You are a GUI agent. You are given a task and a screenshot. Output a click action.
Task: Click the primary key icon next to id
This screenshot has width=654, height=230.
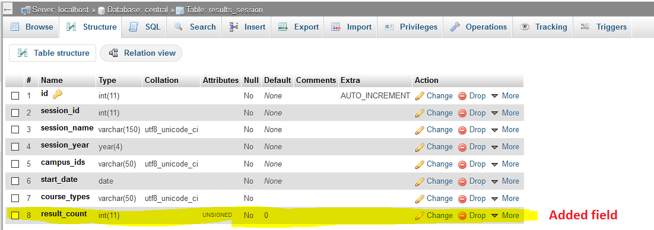58,95
